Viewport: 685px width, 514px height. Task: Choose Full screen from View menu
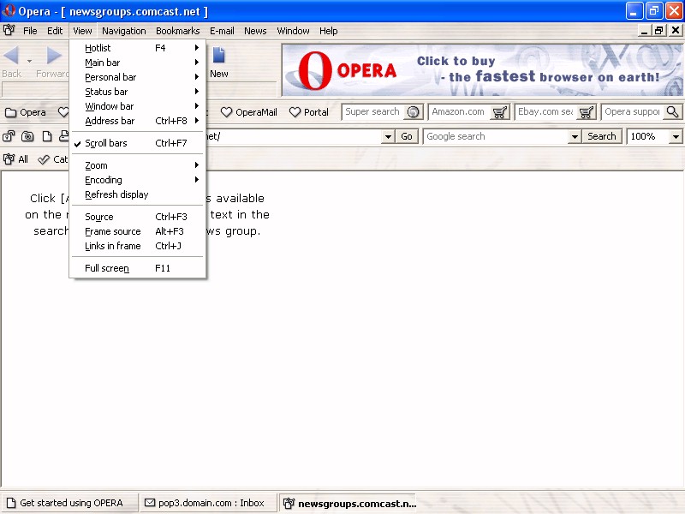tap(107, 268)
